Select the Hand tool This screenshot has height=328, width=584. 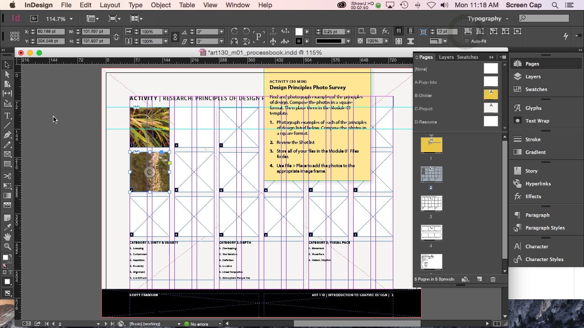click(7, 237)
